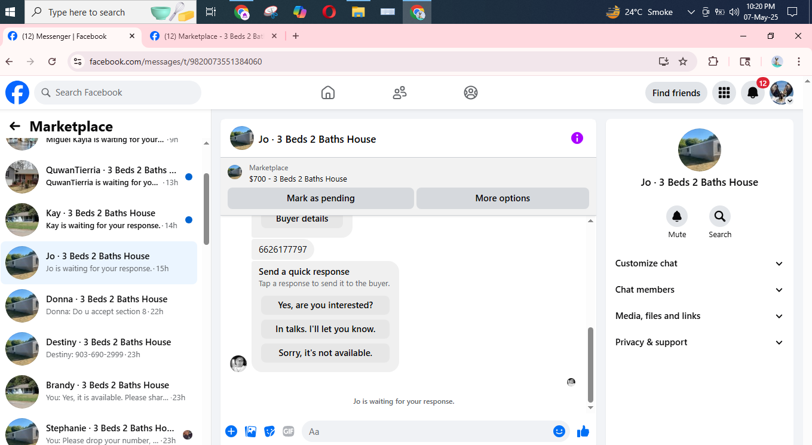Click More options button
This screenshot has height=445, width=812.
coord(502,198)
